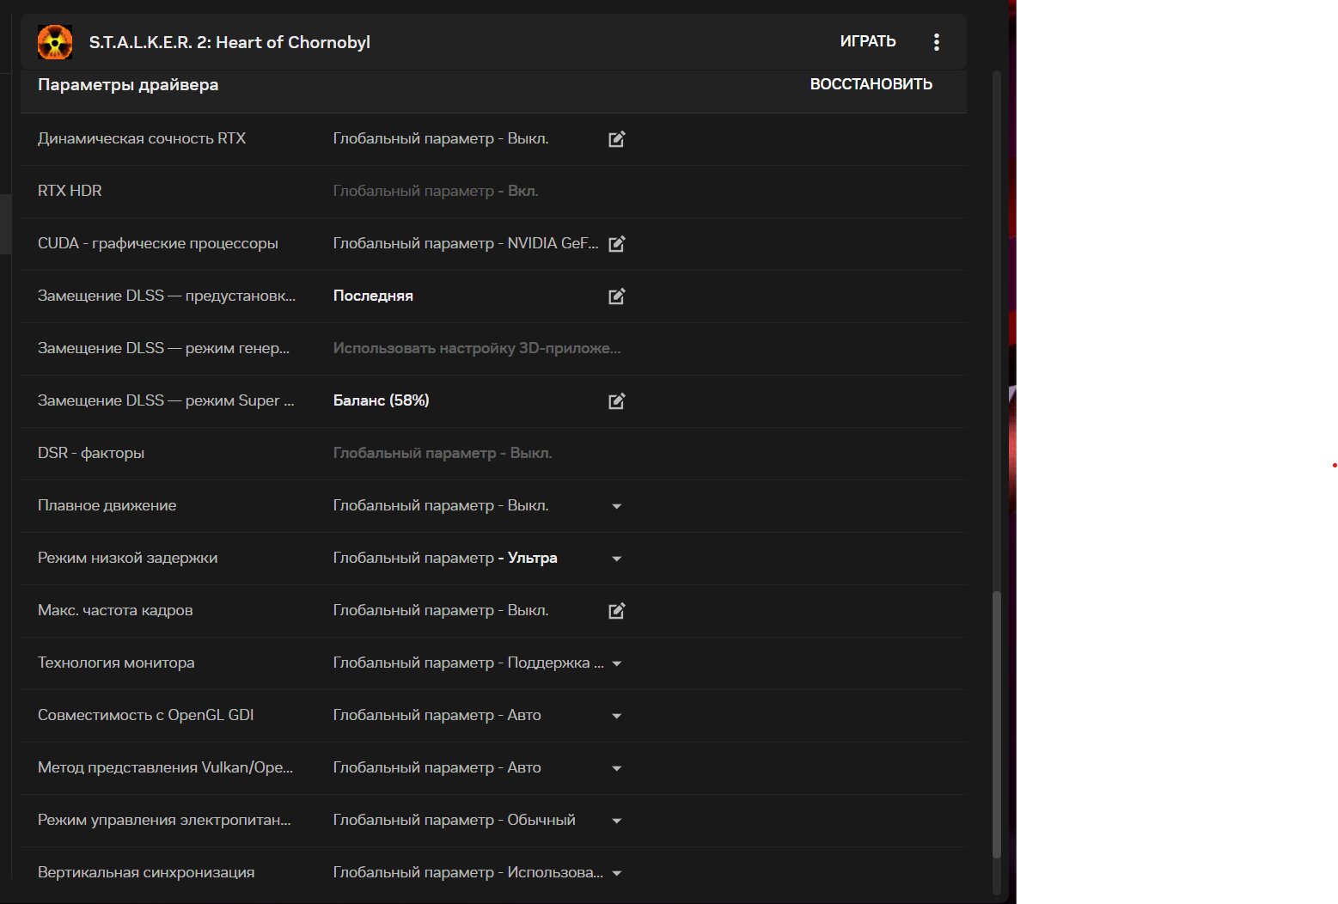Screen dimensions: 1338x904
Task: Expand the 'Вертикальная синхронизация' dropdown
Action: 616,873
